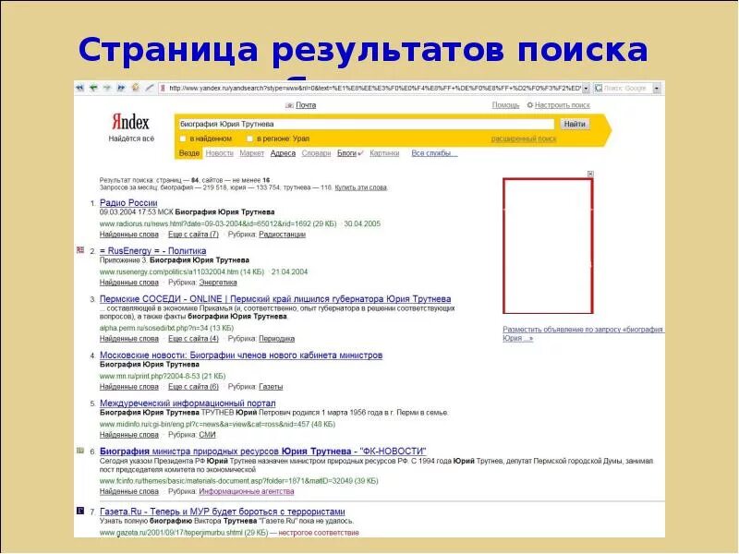Select the Везде search tab
Screen dimensions: 739x554
[189, 153]
